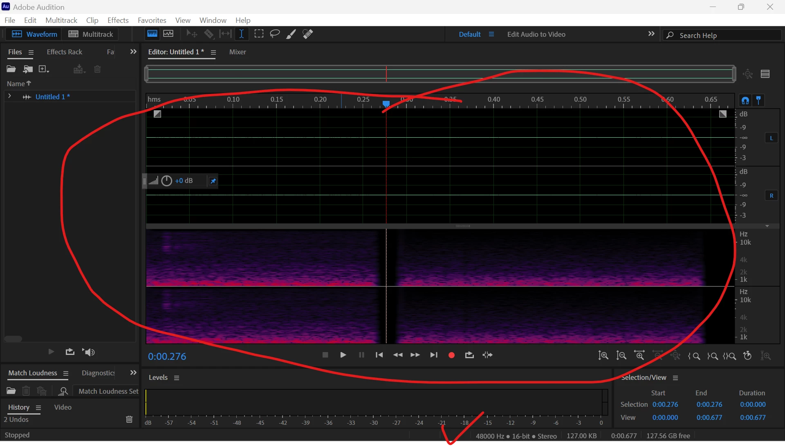Click the red Record button
785x446 pixels.
pyautogui.click(x=451, y=355)
